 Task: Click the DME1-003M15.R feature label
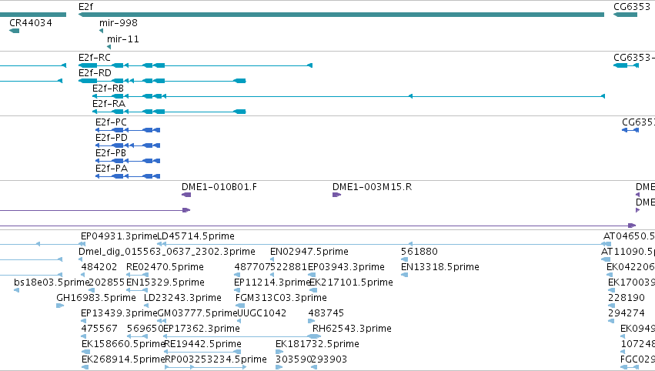click(373, 187)
